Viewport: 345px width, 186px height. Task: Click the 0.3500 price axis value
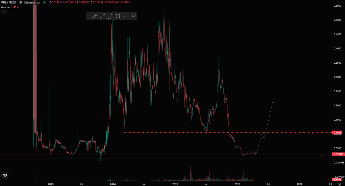pyautogui.click(x=337, y=63)
